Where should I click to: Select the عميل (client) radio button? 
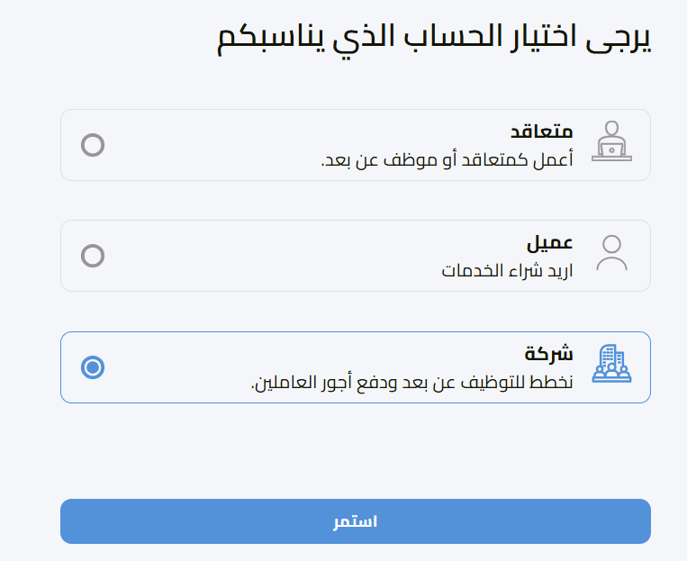93,256
